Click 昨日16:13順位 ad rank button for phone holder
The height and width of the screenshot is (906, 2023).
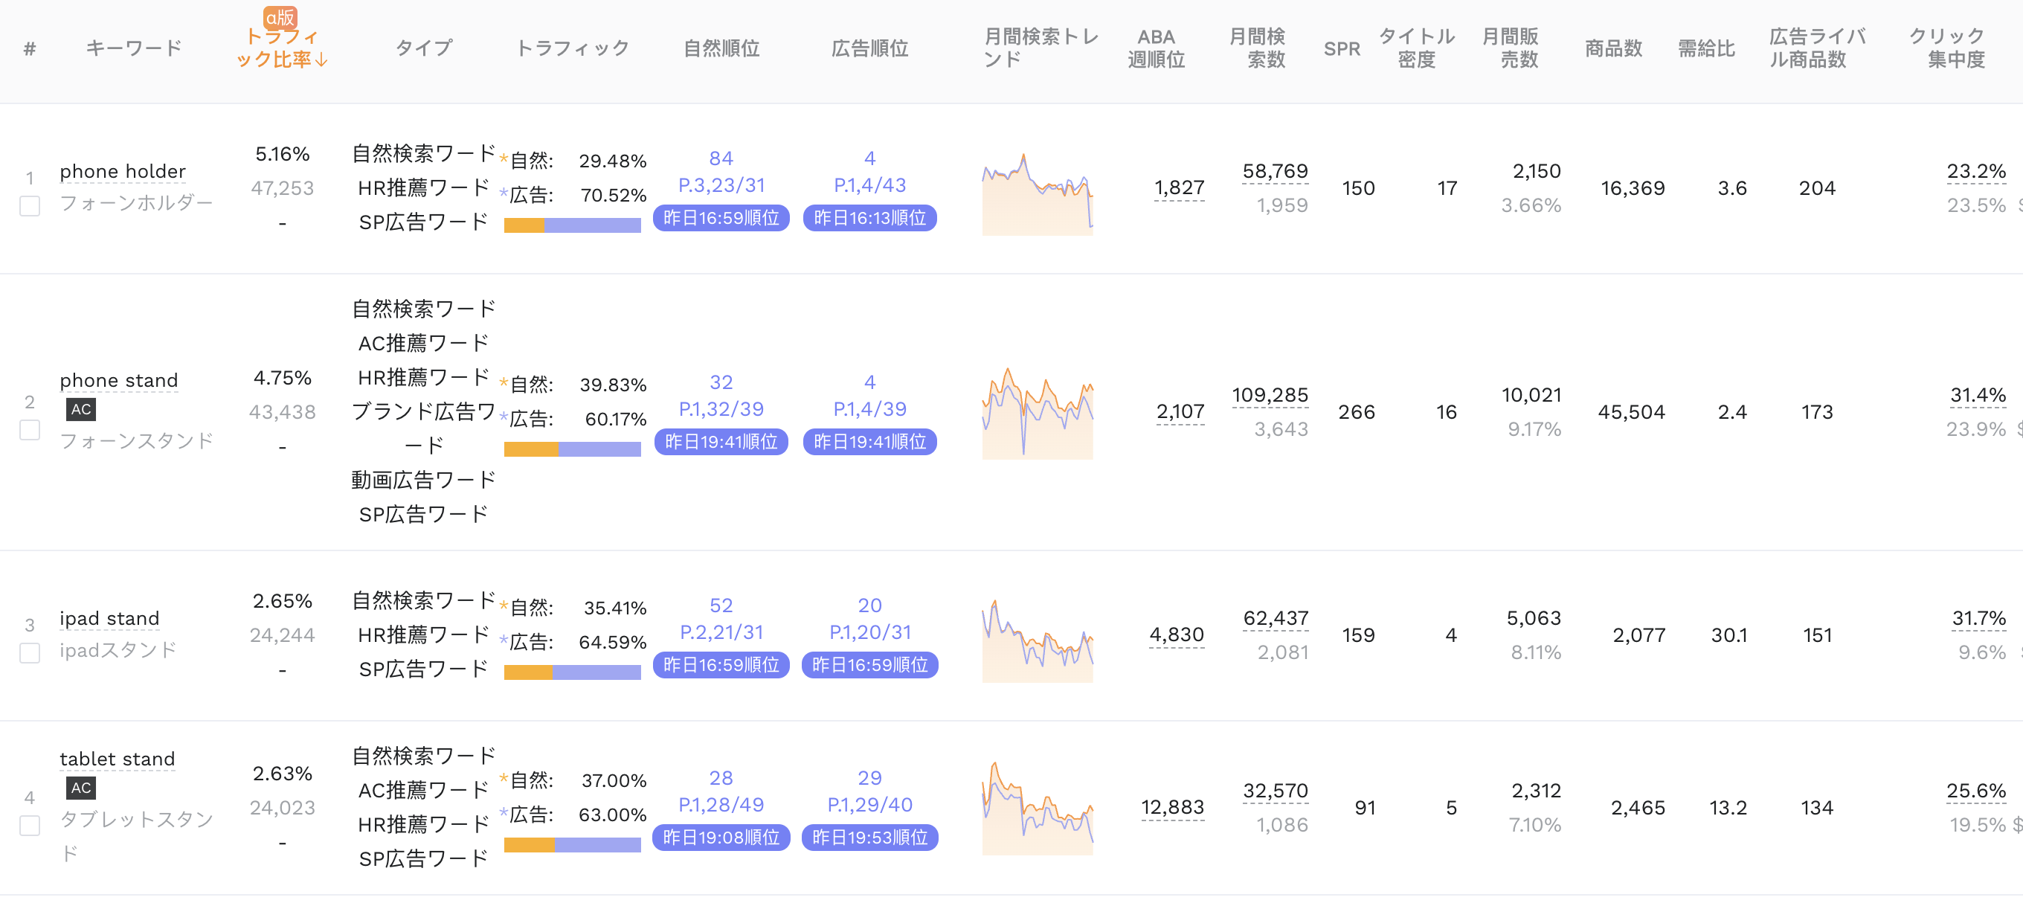tap(869, 218)
